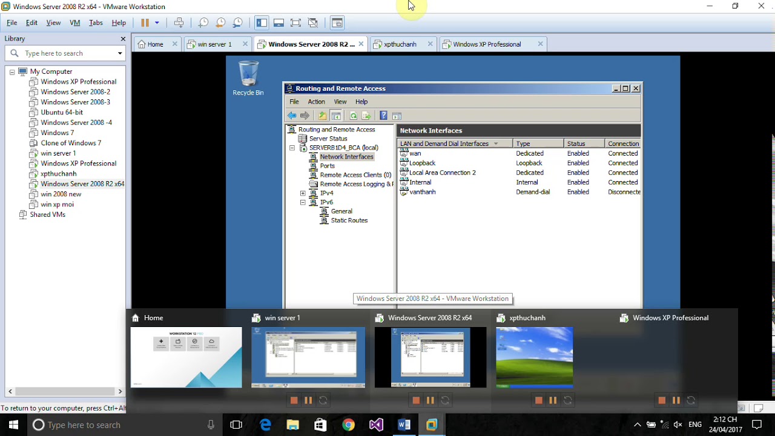The image size is (775, 436).
Task: Toggle the library sidebar view button
Action: [x=262, y=23]
